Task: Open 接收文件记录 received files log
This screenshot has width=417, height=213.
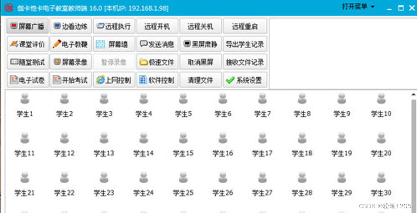Action: pos(245,62)
